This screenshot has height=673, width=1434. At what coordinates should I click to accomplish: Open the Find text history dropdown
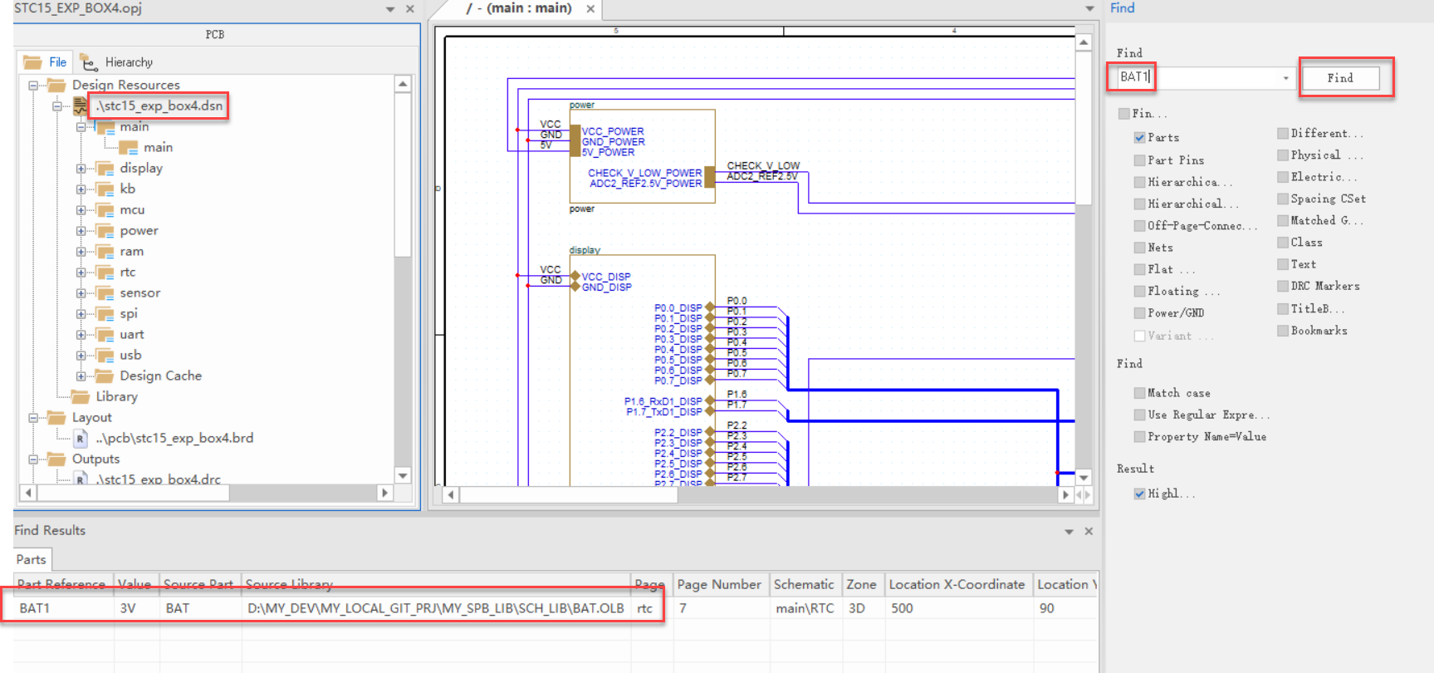tap(1285, 78)
